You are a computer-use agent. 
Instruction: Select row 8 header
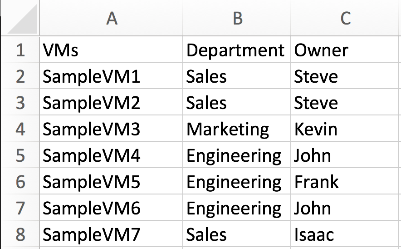20,235
